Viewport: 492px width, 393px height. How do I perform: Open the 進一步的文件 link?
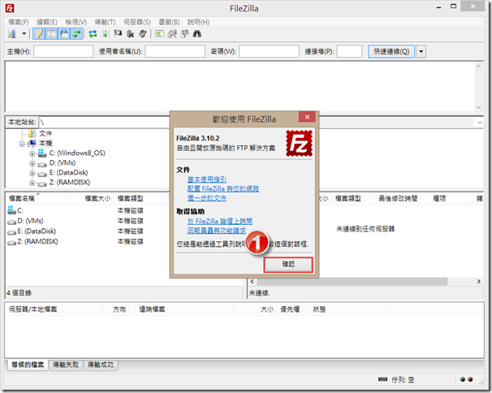click(207, 198)
